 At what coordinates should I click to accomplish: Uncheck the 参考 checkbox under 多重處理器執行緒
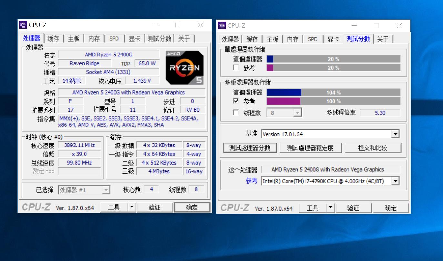click(x=235, y=101)
